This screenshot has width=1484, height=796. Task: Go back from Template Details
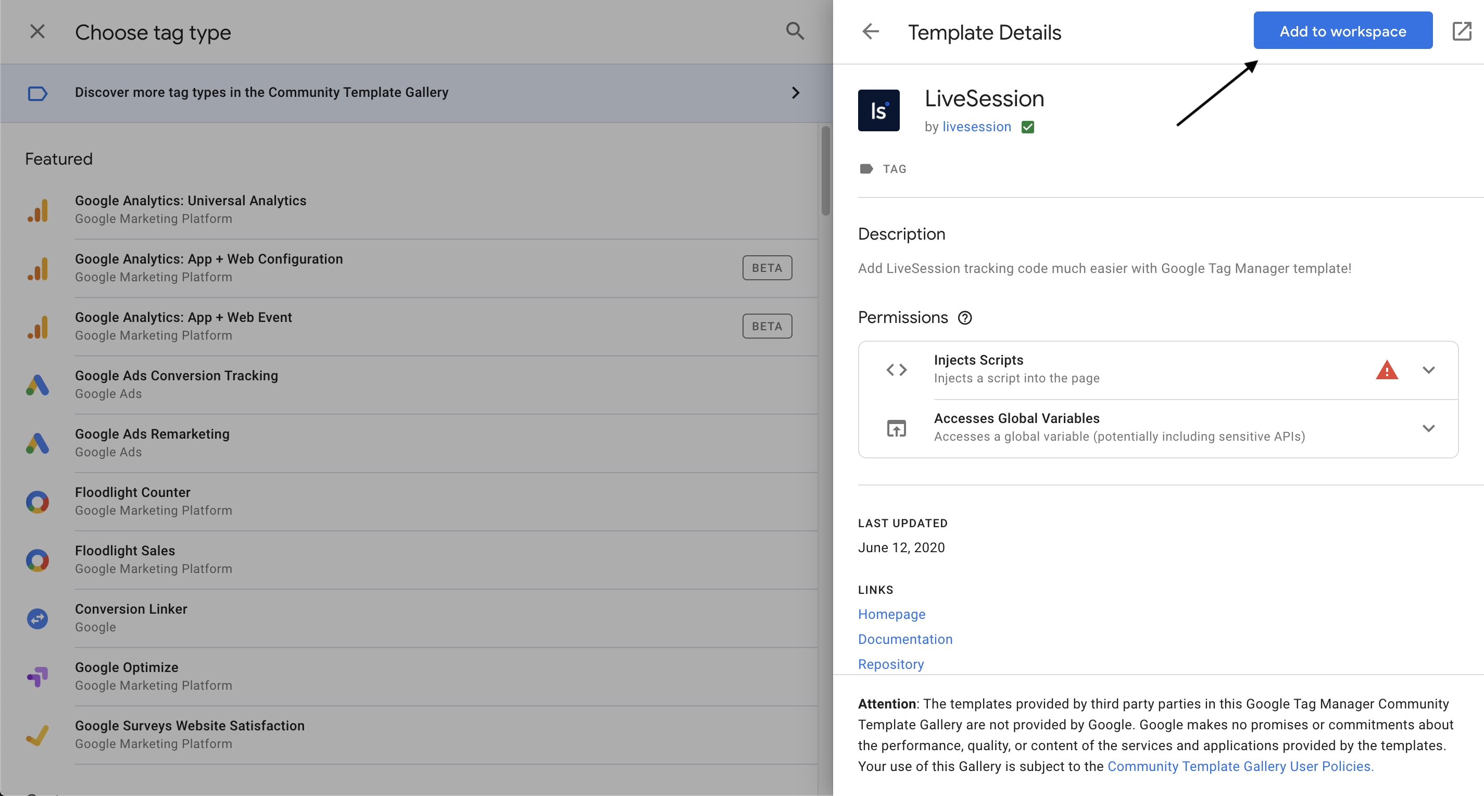[871, 32]
